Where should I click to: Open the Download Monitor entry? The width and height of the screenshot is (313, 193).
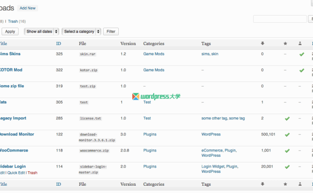pos(17,134)
